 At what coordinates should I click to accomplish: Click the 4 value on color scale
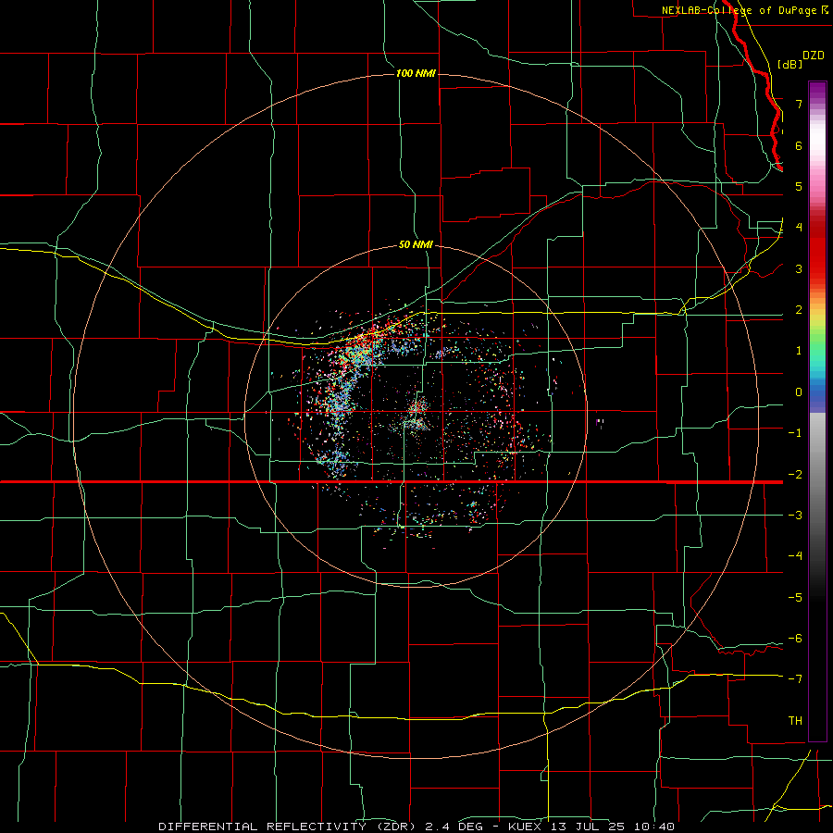click(799, 228)
